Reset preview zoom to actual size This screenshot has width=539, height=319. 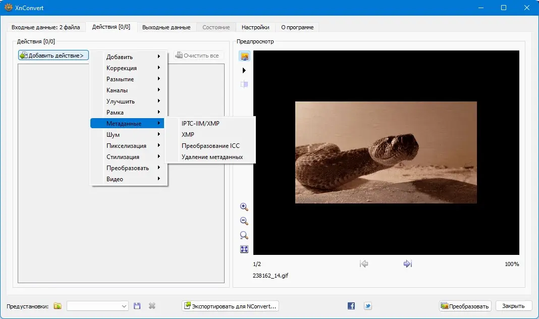click(244, 235)
